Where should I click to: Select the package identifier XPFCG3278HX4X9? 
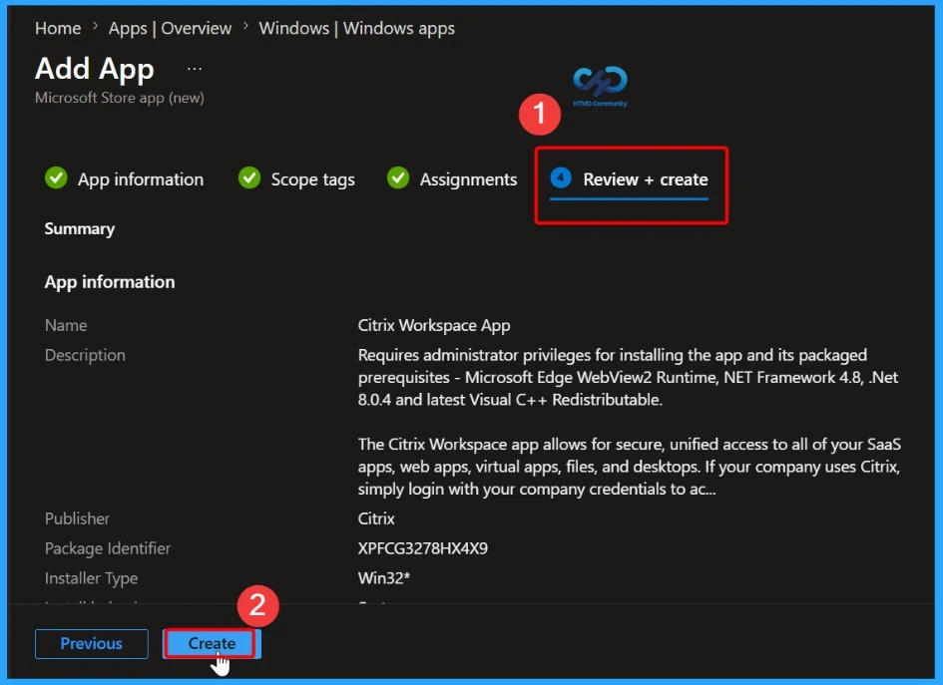423,548
